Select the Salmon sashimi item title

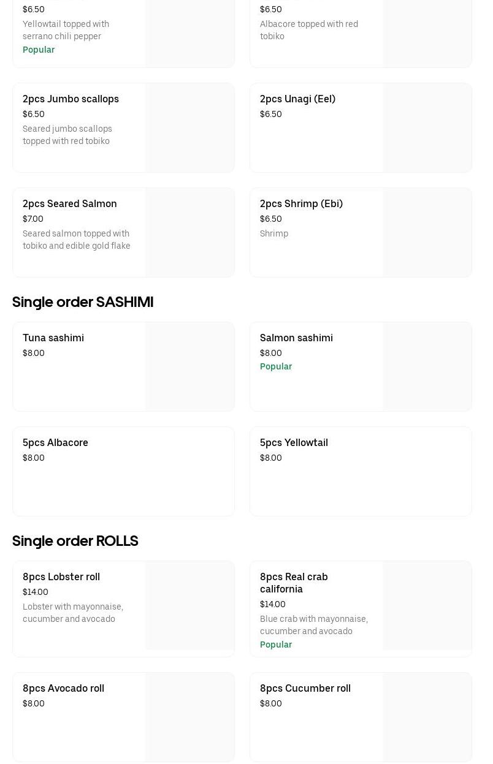click(296, 338)
